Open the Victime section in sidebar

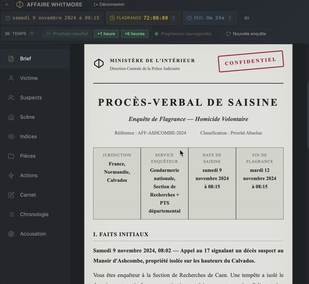(x=29, y=78)
